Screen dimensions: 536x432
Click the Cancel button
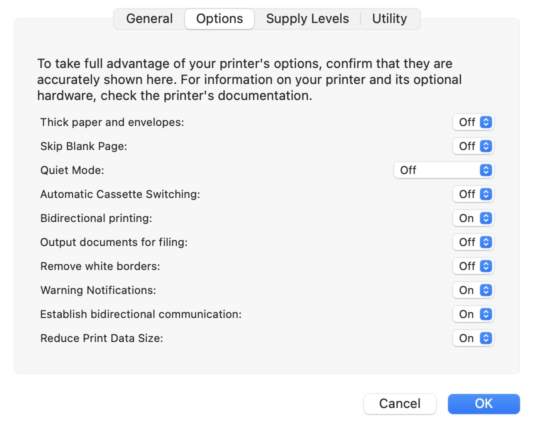(x=399, y=404)
